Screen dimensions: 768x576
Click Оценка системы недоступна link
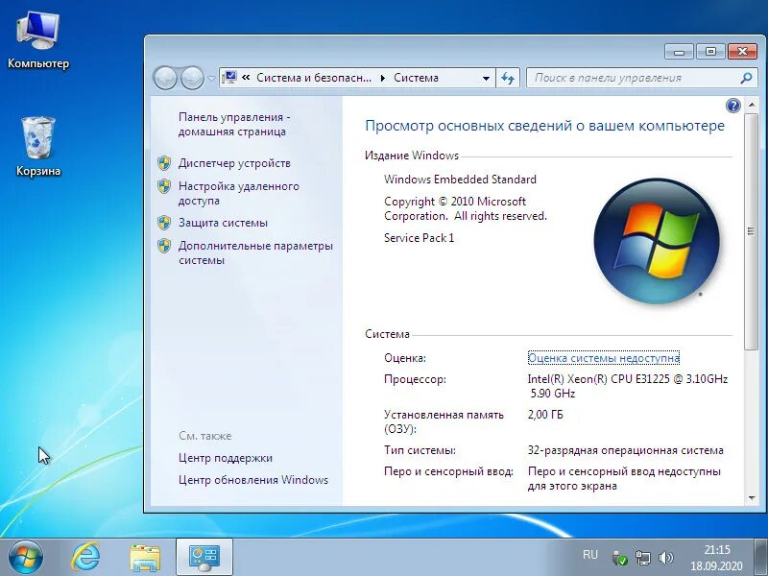[604, 358]
